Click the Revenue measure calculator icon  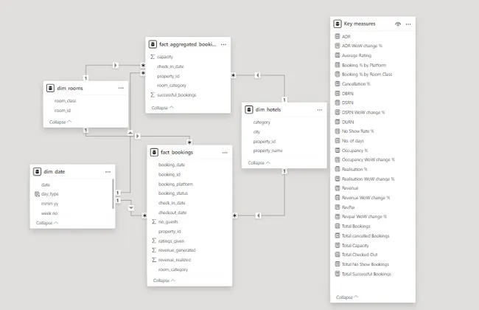338,188
